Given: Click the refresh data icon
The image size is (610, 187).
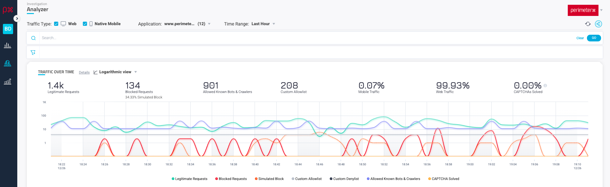Looking at the screenshot, I should [588, 24].
